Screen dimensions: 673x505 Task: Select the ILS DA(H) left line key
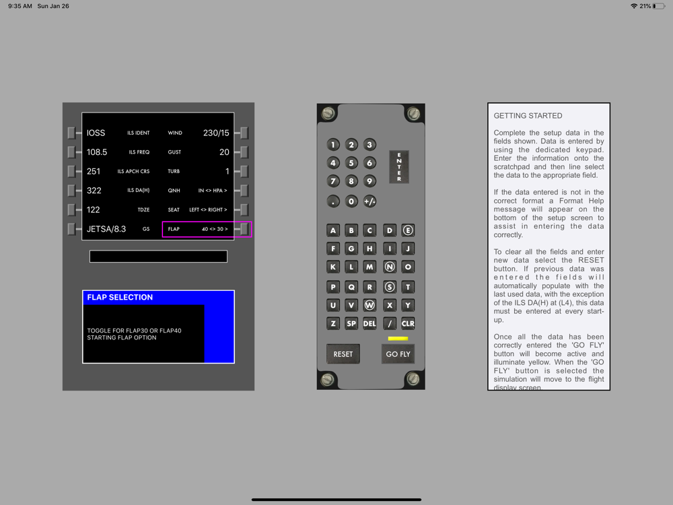coord(72,191)
